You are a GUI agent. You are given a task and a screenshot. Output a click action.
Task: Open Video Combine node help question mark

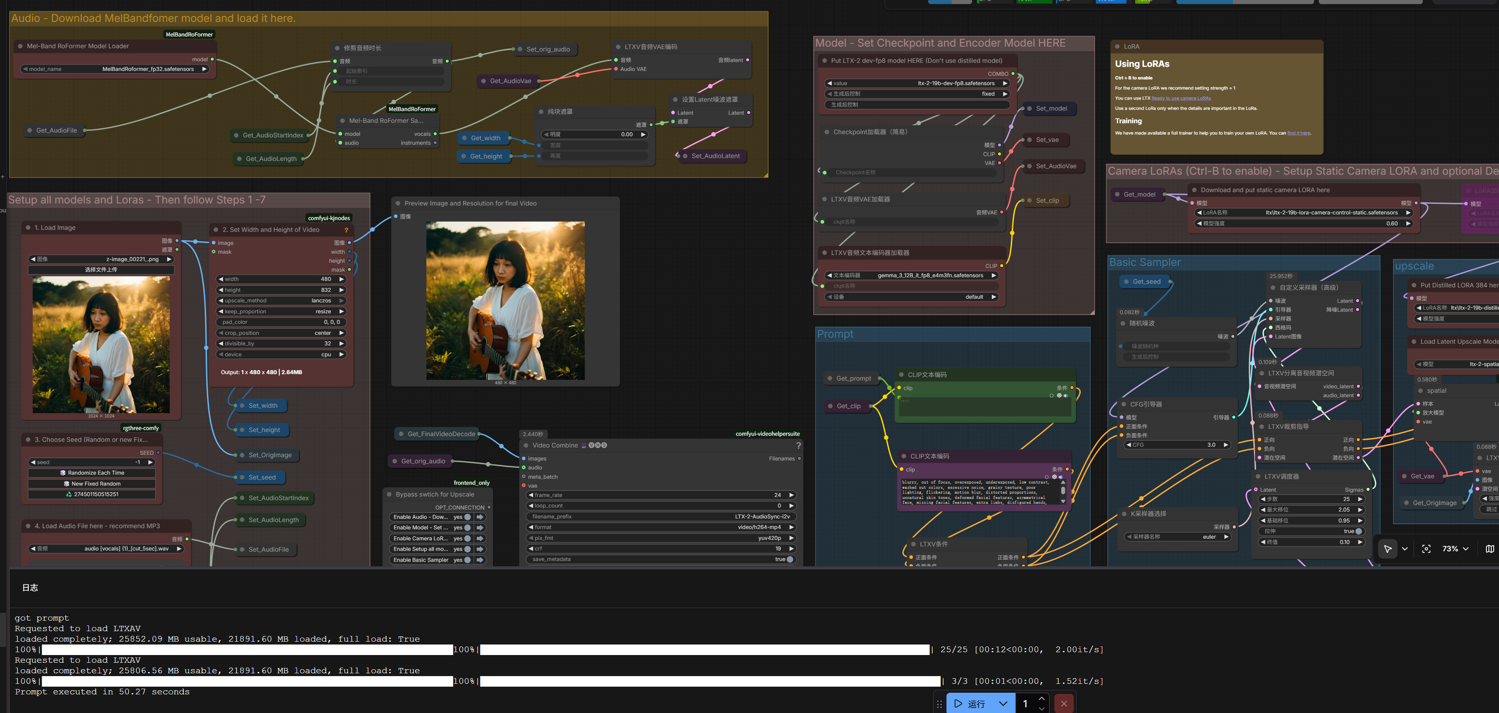pos(798,445)
